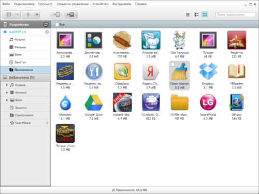Open the device button dropdown arrow

[18, 14]
